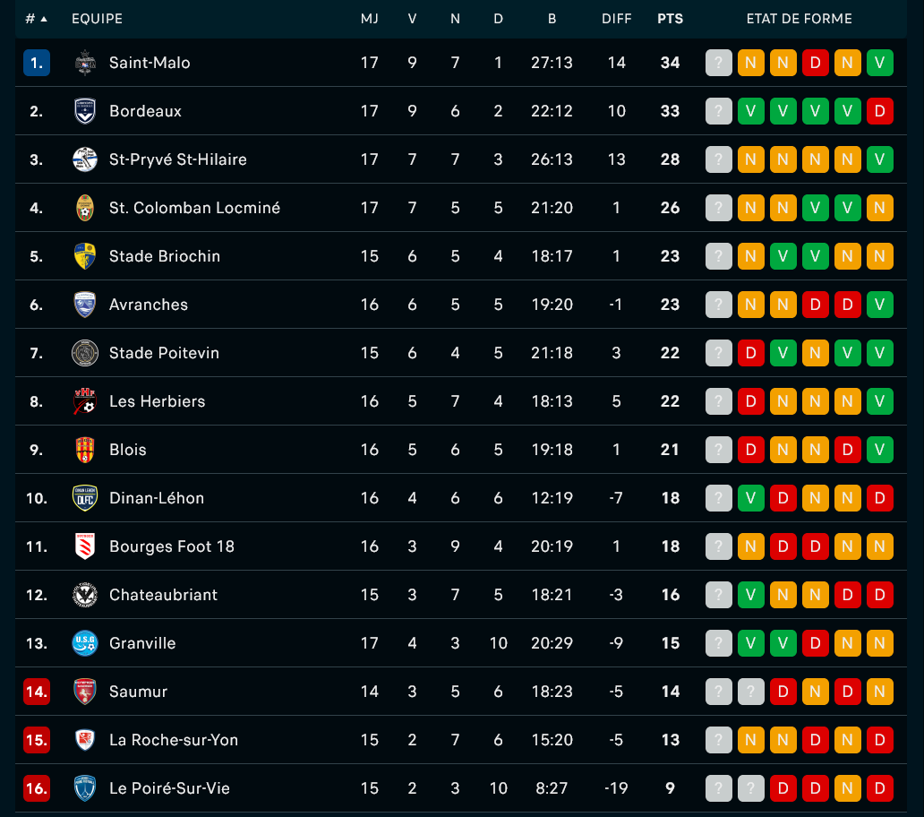This screenshot has width=924, height=817.
Task: Click the Stade Briochin yellow shield logo
Action: click(x=85, y=256)
